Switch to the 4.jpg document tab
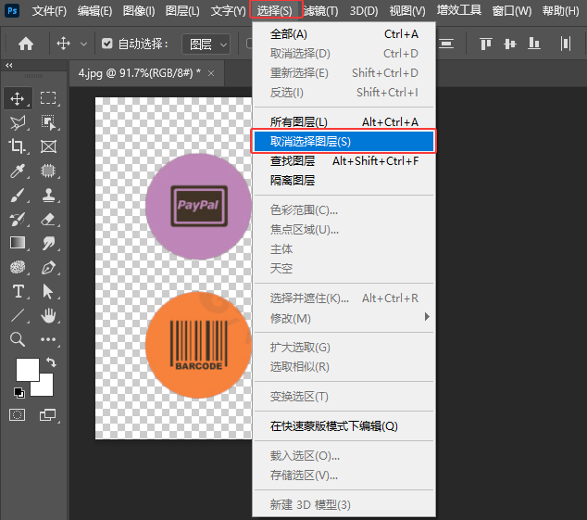 [x=140, y=73]
